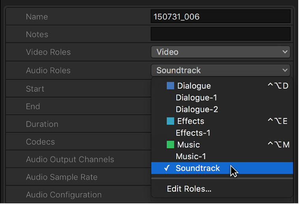Image resolution: width=299 pixels, height=204 pixels.
Task: Select the Dialogue-1 subrole
Action: click(196, 97)
